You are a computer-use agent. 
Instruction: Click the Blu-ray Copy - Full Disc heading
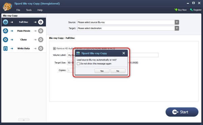[62, 38]
